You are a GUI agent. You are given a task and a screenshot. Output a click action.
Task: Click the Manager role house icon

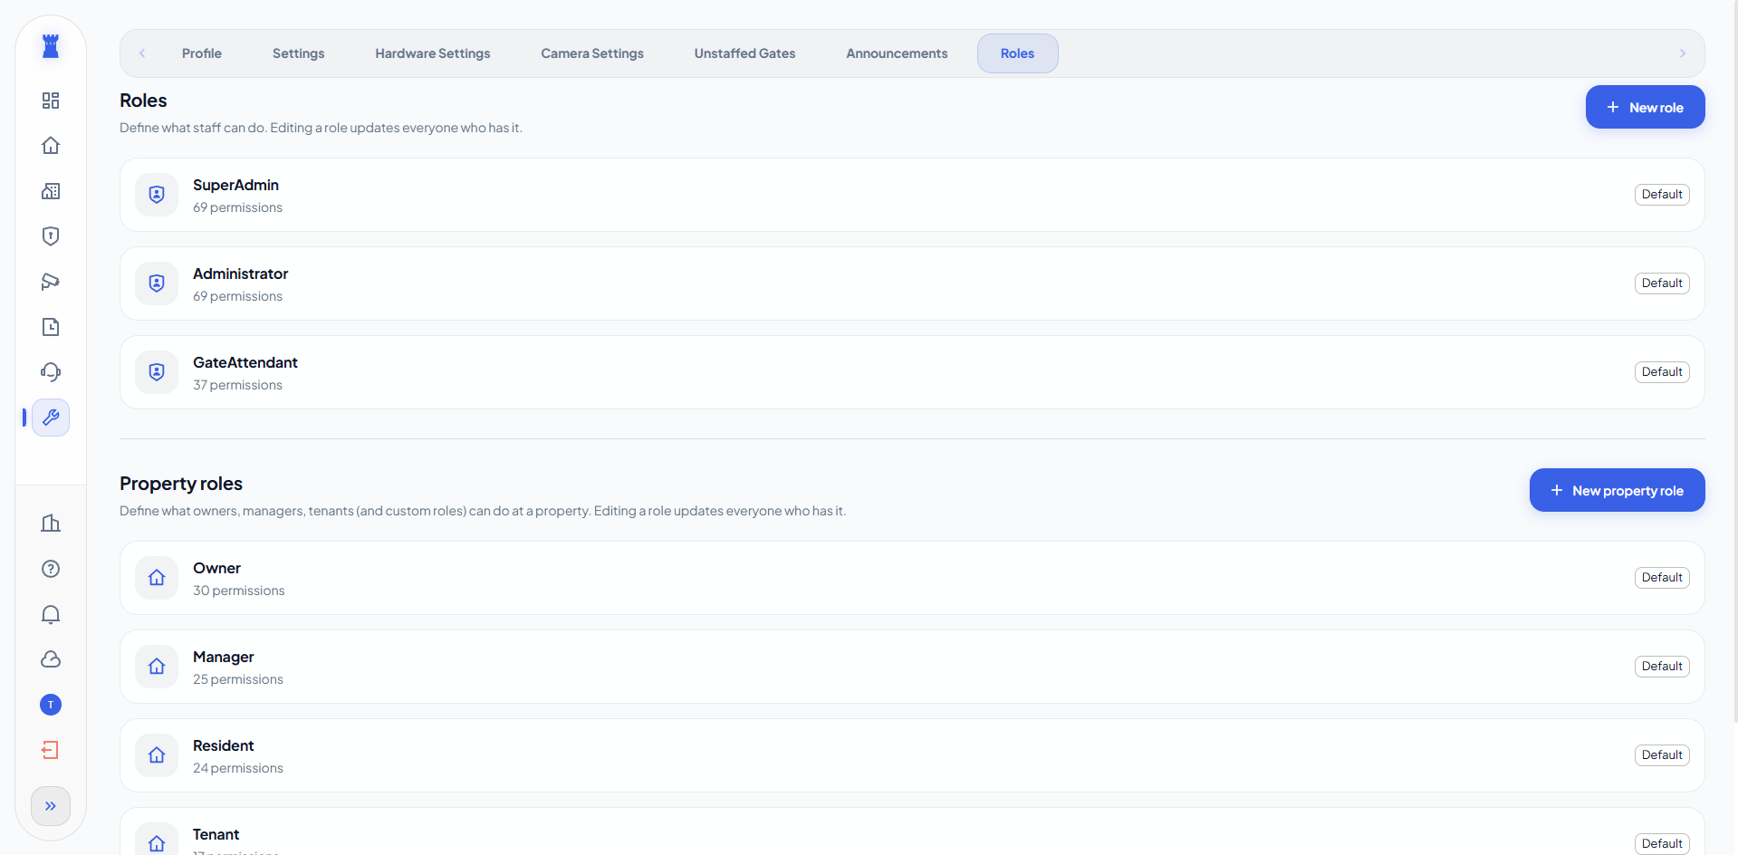point(157,667)
